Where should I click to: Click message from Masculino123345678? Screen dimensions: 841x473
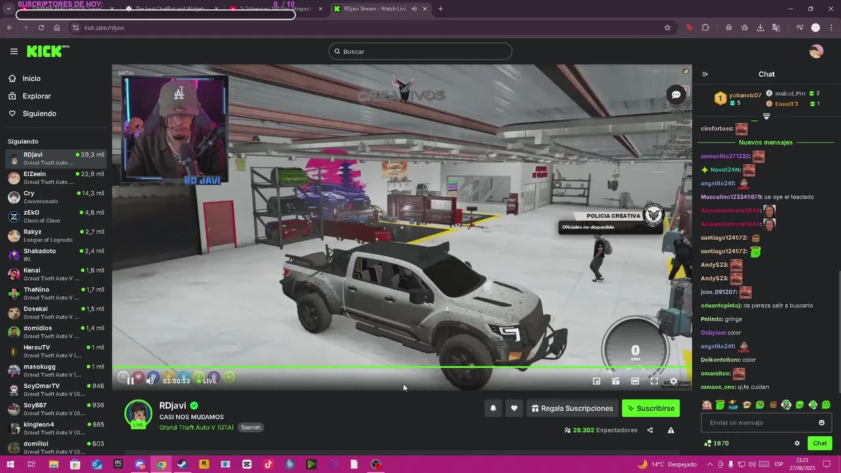click(757, 197)
